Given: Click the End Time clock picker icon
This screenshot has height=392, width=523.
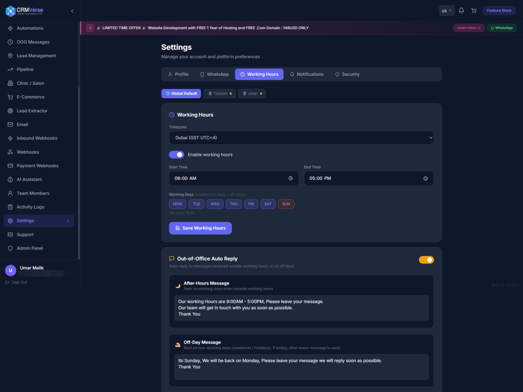Looking at the screenshot, I should click(426, 178).
